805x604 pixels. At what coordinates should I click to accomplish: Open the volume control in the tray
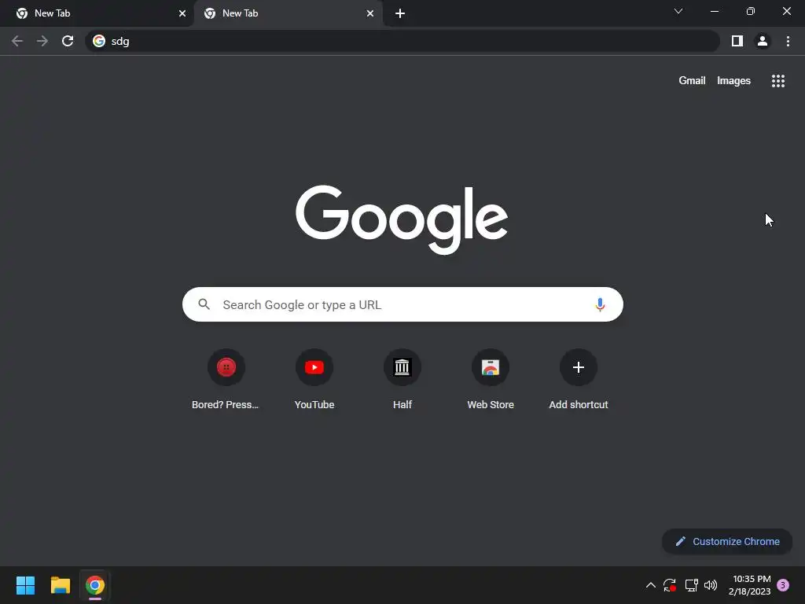click(x=711, y=585)
